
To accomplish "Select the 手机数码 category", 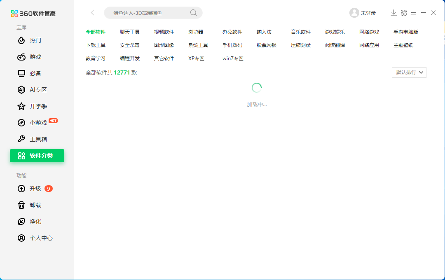I will click(x=232, y=45).
